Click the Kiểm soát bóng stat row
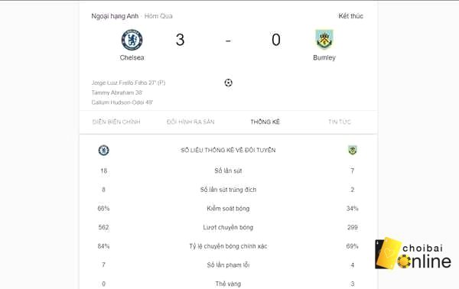Screen dimensions: 459x289 [x=228, y=208]
